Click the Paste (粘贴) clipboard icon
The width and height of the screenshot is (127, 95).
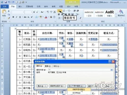pos(4,12)
